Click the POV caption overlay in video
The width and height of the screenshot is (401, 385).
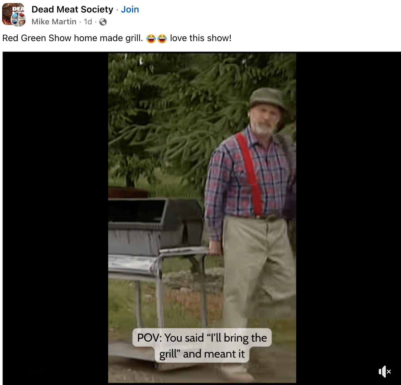[x=202, y=346]
